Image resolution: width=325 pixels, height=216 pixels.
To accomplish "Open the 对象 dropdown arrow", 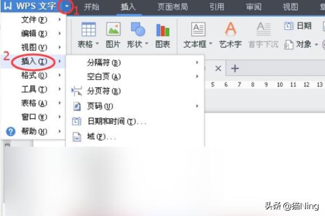I will [316, 44].
